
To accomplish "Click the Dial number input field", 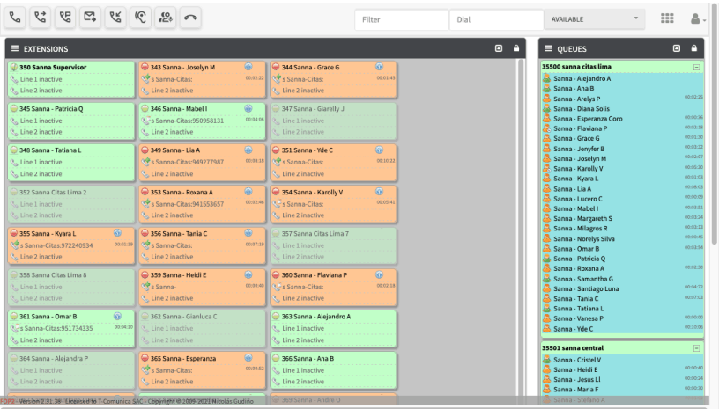I will [x=496, y=18].
